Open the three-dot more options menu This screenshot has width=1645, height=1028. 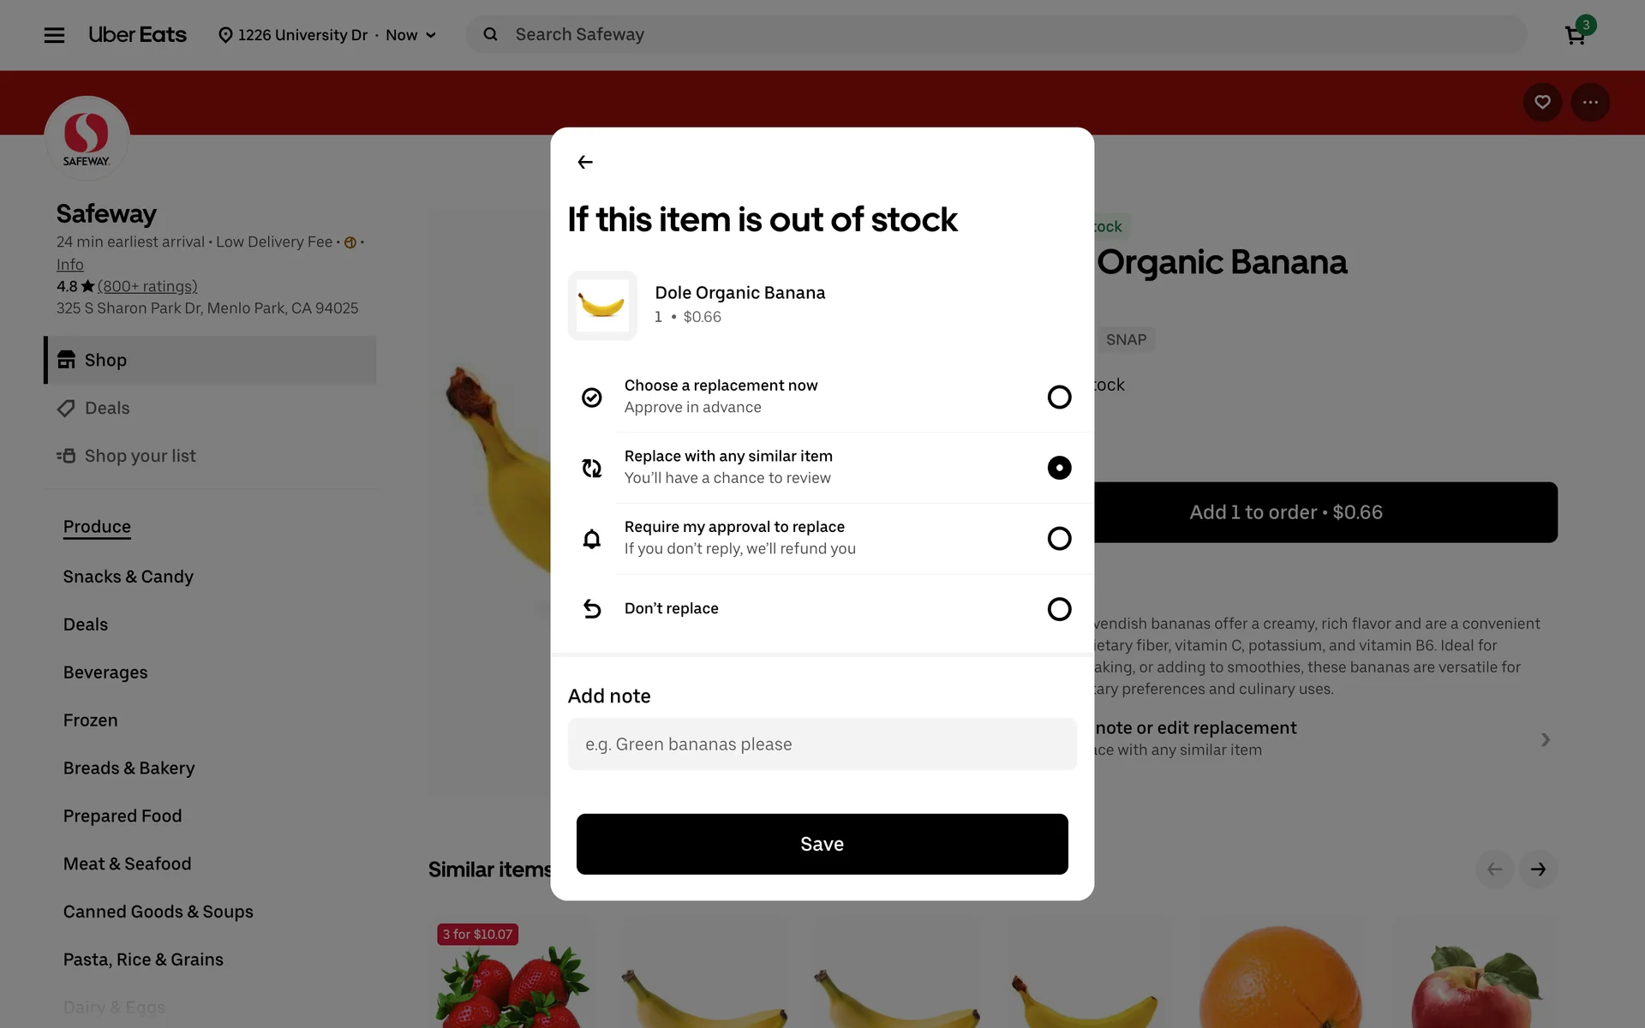point(1590,103)
